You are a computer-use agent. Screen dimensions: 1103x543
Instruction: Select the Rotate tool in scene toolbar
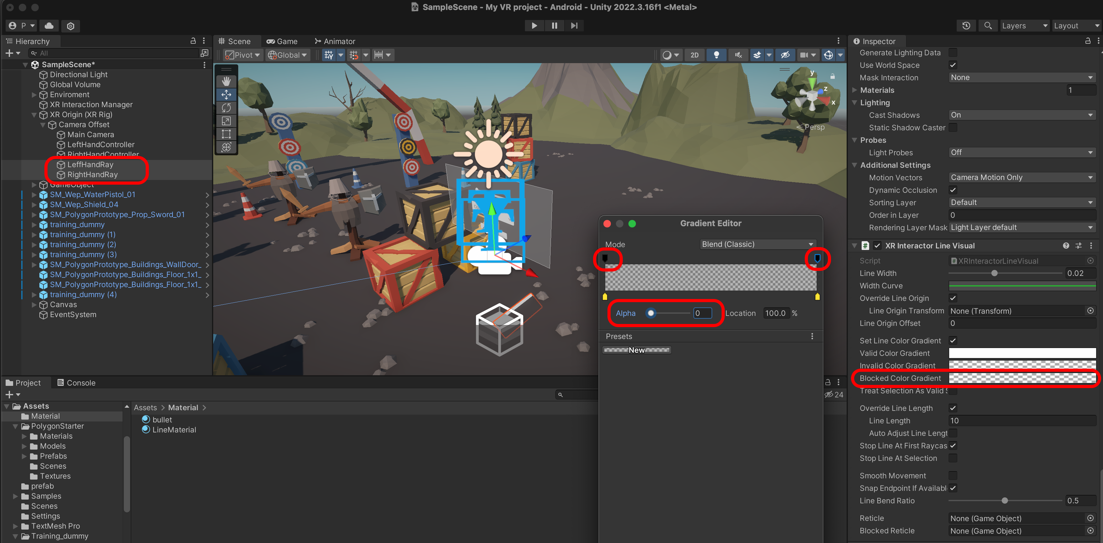coord(226,107)
